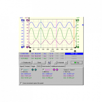Click the green plus icon on Ch3 axis
The width and height of the screenshot is (102, 102).
[x=78, y=20]
